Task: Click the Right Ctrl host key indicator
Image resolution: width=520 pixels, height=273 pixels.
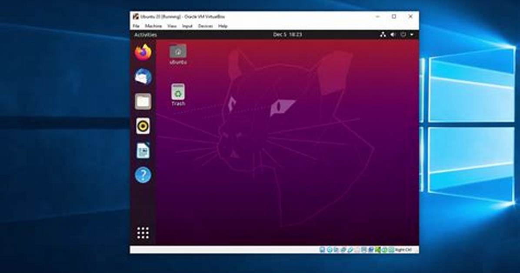Action: coord(403,250)
